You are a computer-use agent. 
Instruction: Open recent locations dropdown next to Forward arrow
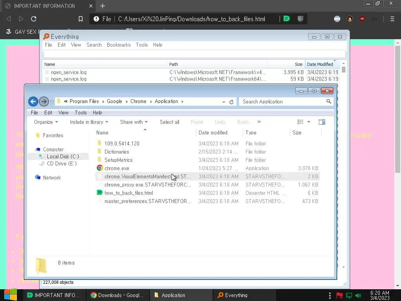(52, 102)
